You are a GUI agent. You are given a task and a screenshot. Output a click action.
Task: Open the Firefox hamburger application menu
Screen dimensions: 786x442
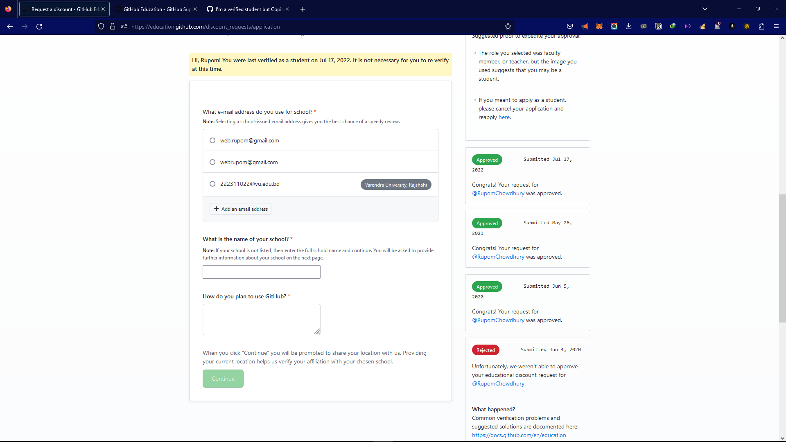pos(776,27)
